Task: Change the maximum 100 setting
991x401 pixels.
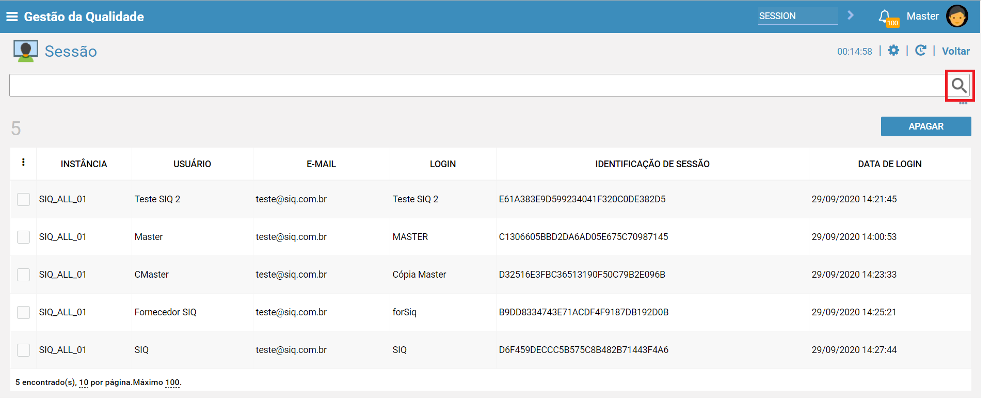Action: [172, 382]
